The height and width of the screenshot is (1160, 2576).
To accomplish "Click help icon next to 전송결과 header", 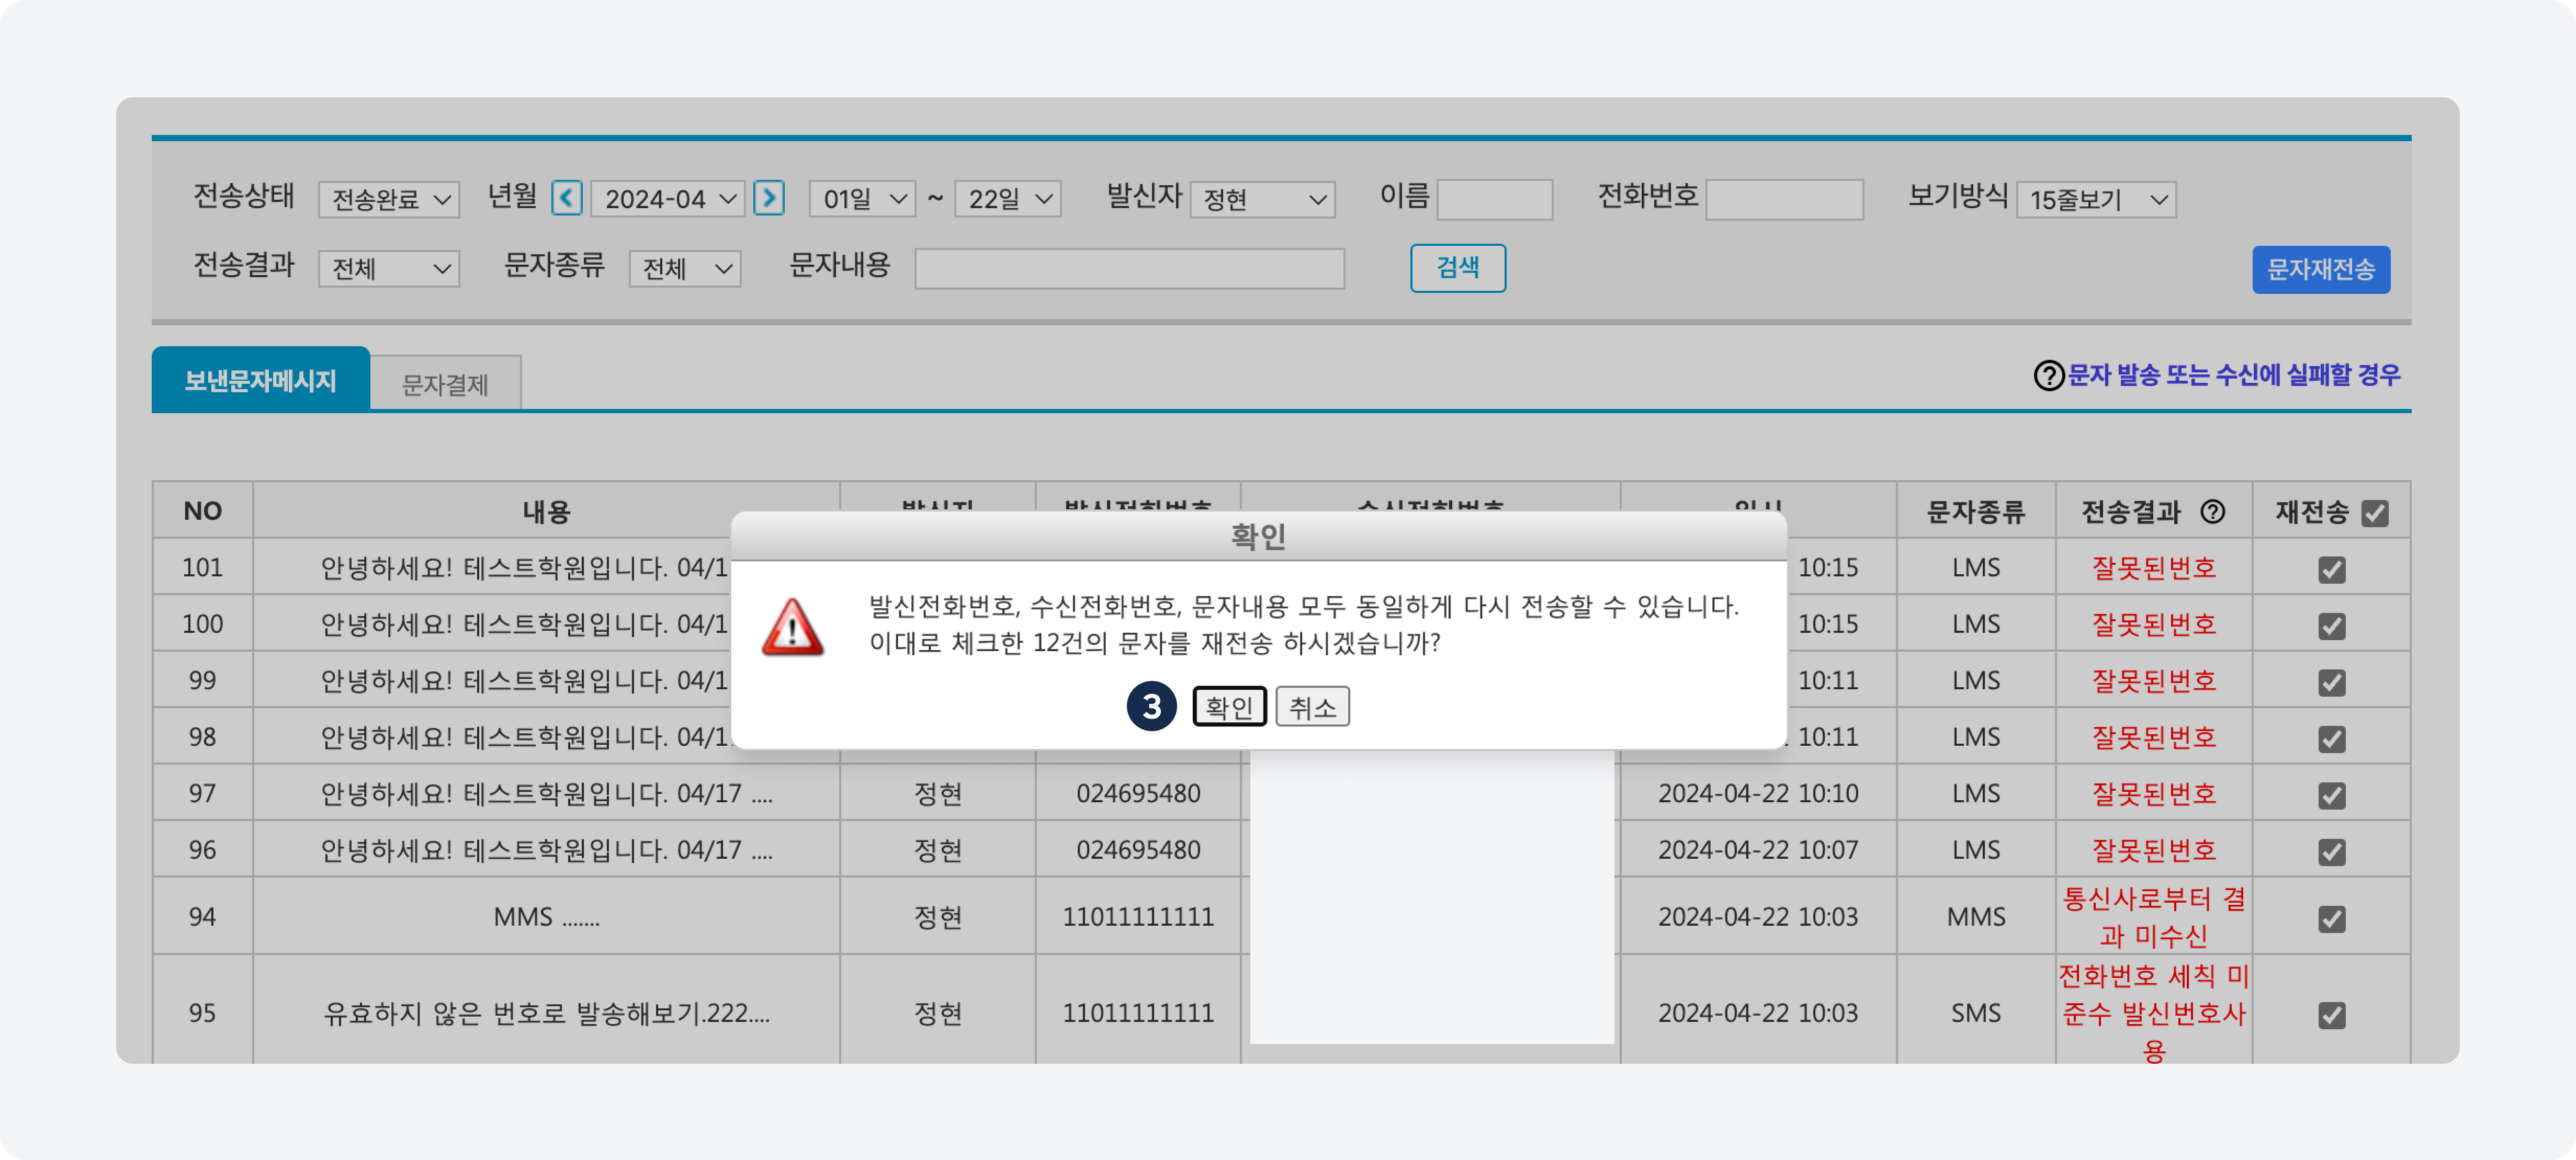I will pyautogui.click(x=2212, y=512).
